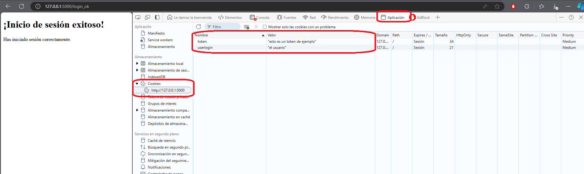Click clear all cookies icon
The height and width of the screenshot is (174, 584).
tap(246, 27)
